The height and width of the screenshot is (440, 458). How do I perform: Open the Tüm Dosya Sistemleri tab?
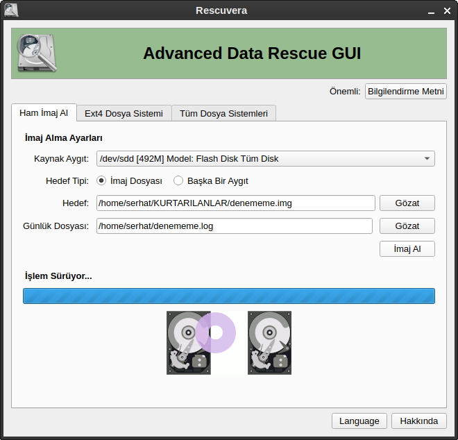coord(223,113)
